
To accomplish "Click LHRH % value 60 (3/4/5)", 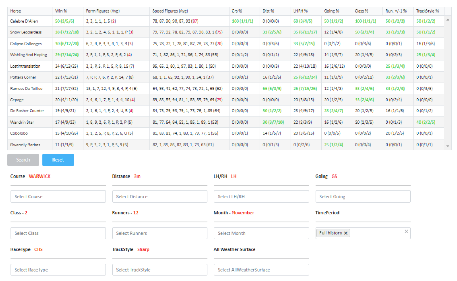I will click(x=303, y=21).
